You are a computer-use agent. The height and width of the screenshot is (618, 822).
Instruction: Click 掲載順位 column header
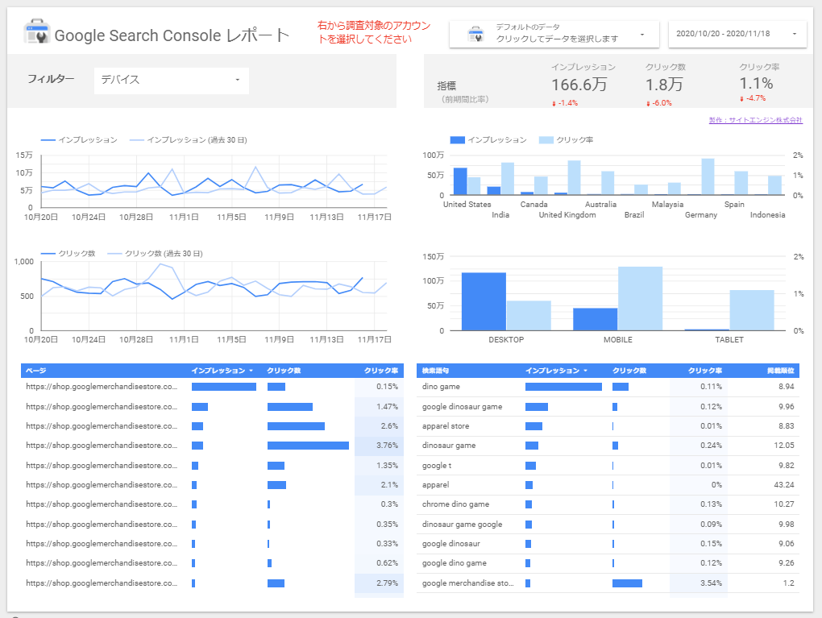coord(781,371)
